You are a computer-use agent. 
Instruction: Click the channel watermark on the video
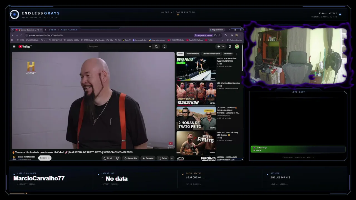tap(170, 143)
